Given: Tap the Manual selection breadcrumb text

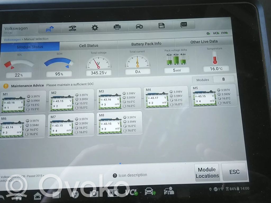Looking at the screenshot, I should click(x=36, y=39).
